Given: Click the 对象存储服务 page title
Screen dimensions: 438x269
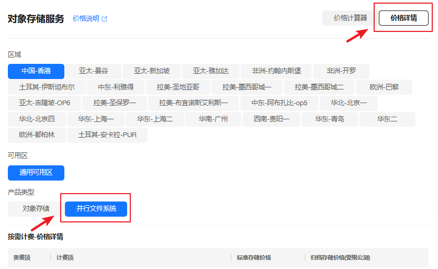Looking at the screenshot, I should pos(36,19).
